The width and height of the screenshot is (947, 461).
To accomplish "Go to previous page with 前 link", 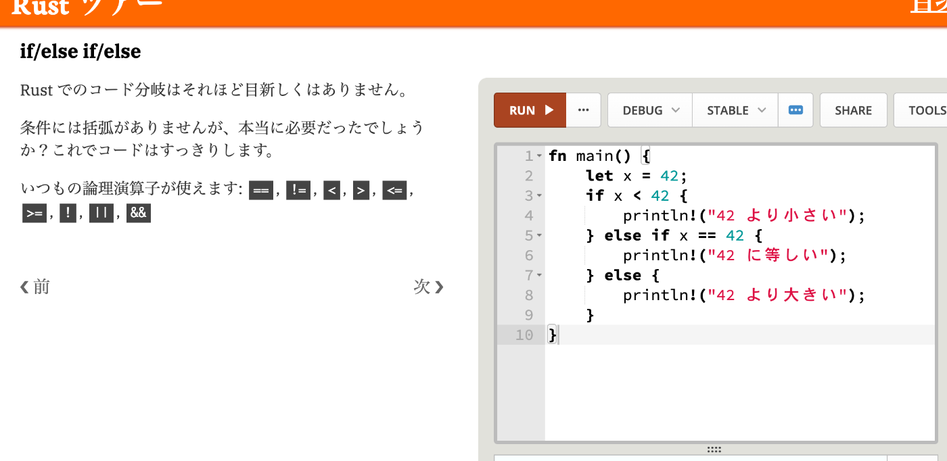I will pos(34,287).
